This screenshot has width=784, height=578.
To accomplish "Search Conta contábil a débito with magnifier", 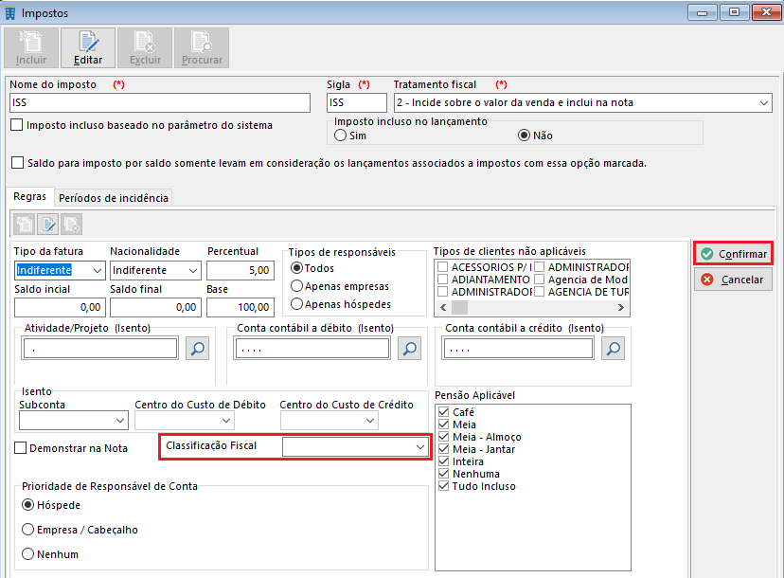I will tap(409, 349).
